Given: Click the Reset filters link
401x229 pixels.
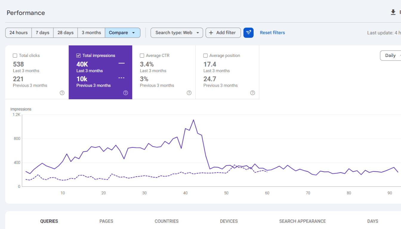Looking at the screenshot, I should [x=272, y=33].
